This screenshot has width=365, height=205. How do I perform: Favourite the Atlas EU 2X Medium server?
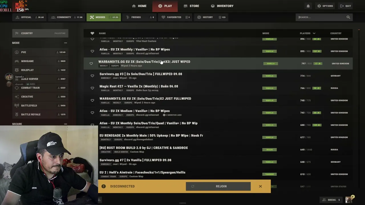[92, 112]
